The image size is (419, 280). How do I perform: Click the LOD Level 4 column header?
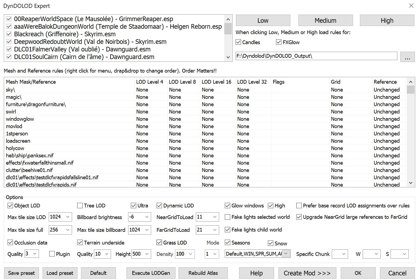click(x=151, y=82)
